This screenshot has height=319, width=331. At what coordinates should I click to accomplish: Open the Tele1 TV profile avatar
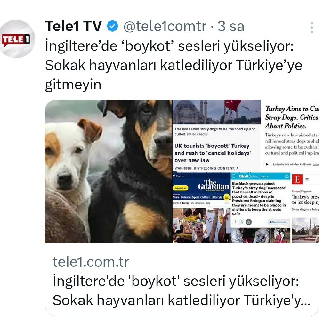17,39
